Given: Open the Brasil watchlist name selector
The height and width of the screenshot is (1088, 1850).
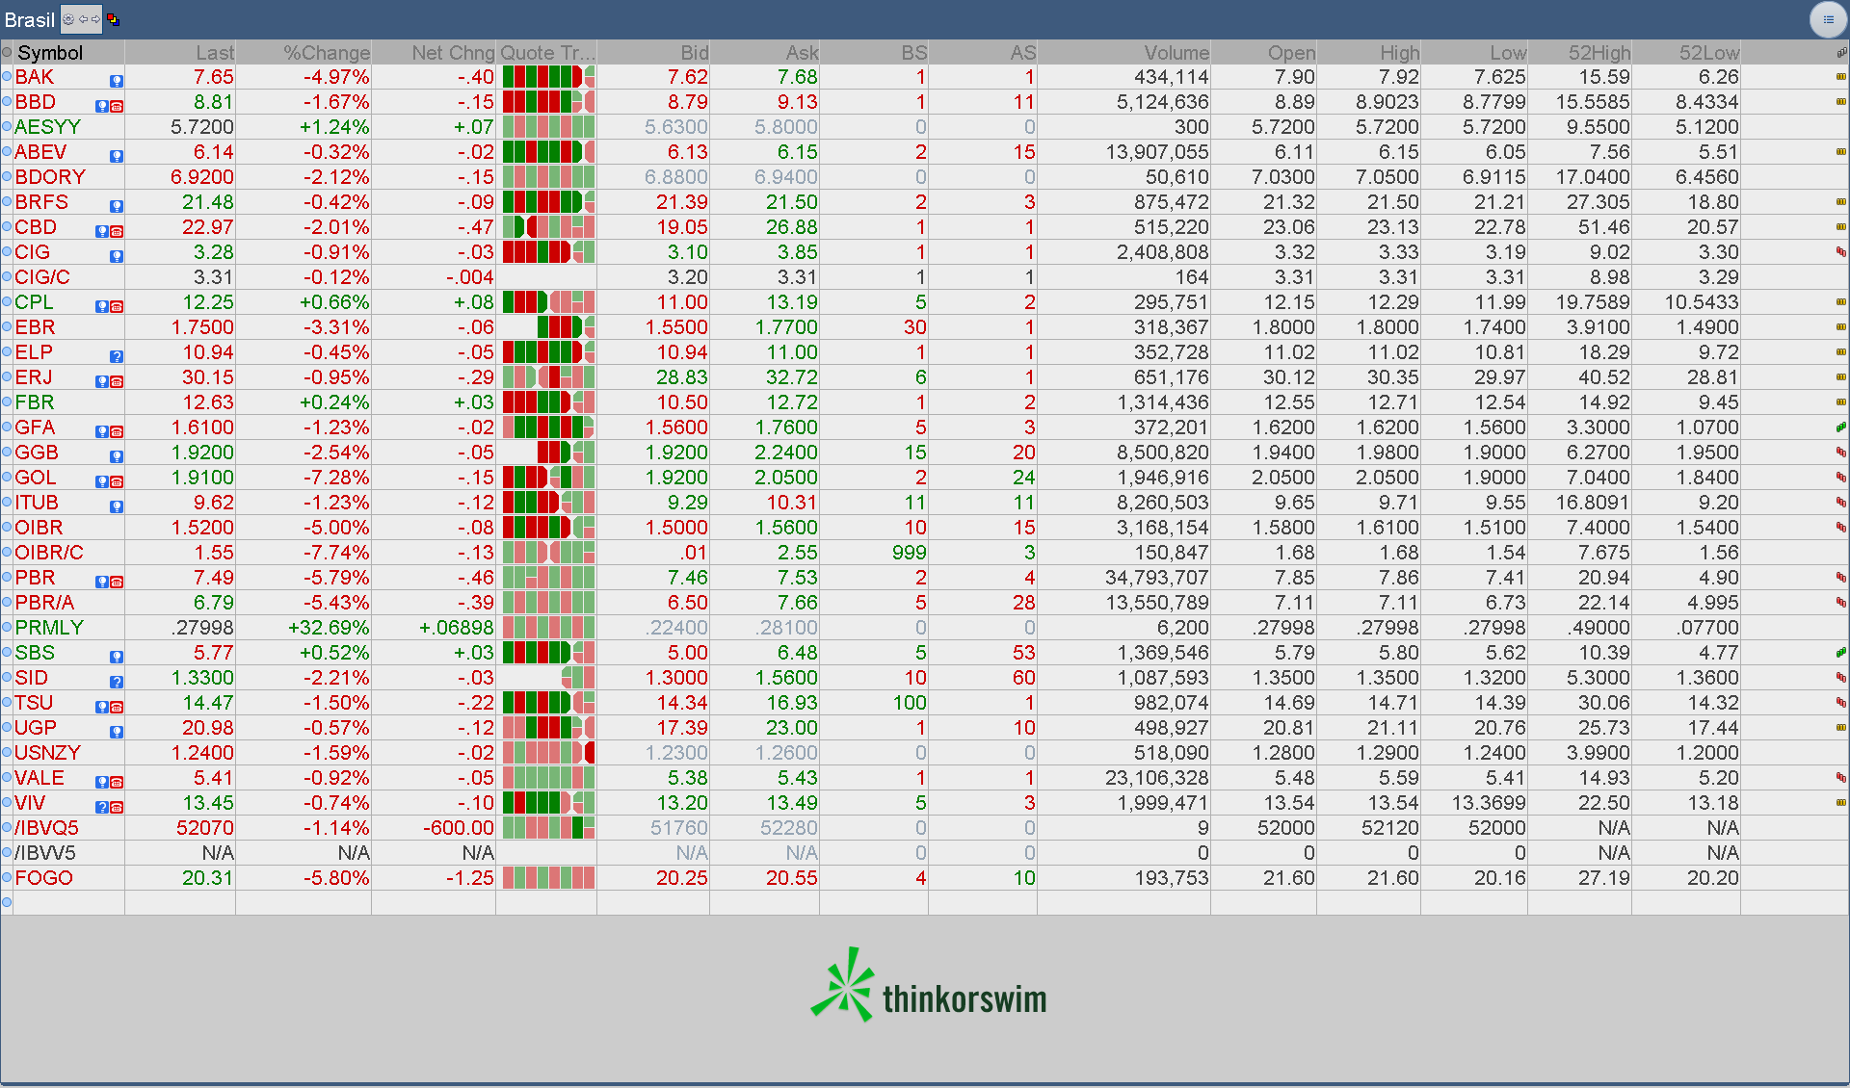Looking at the screenshot, I should [x=29, y=19].
